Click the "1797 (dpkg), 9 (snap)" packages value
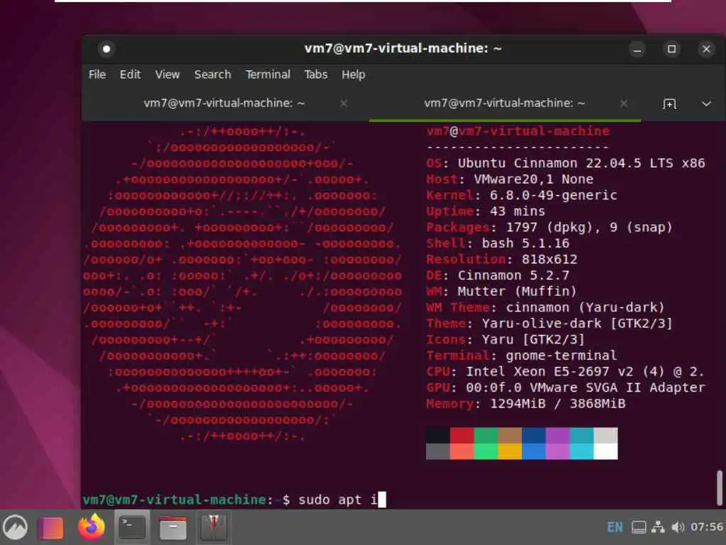This screenshot has width=726, height=545. pos(589,228)
